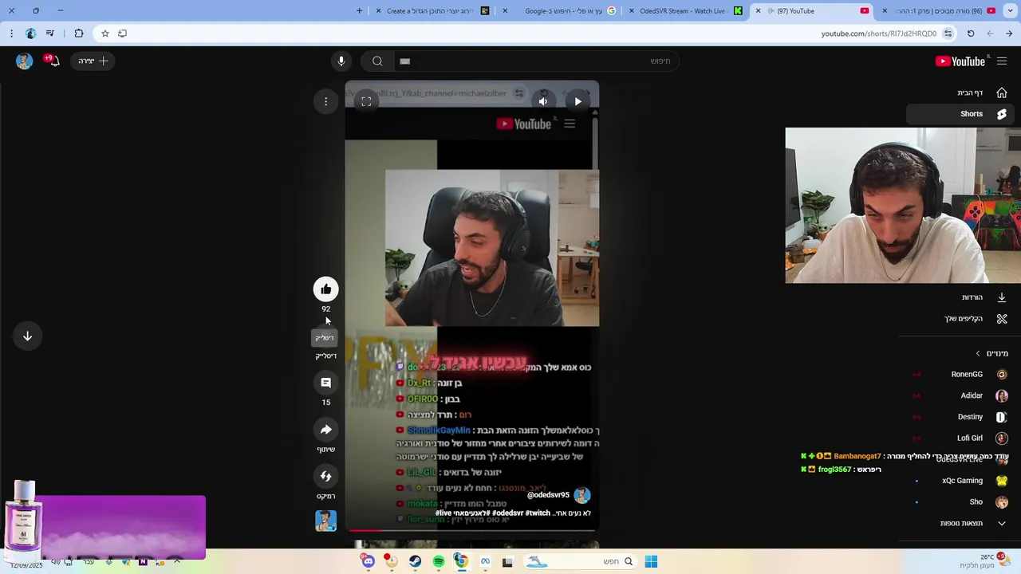This screenshot has height=574, width=1021.
Task: Open the Sho subscription channel
Action: coord(960,502)
